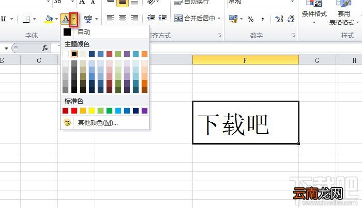Apply percent style formatting

click(250, 19)
